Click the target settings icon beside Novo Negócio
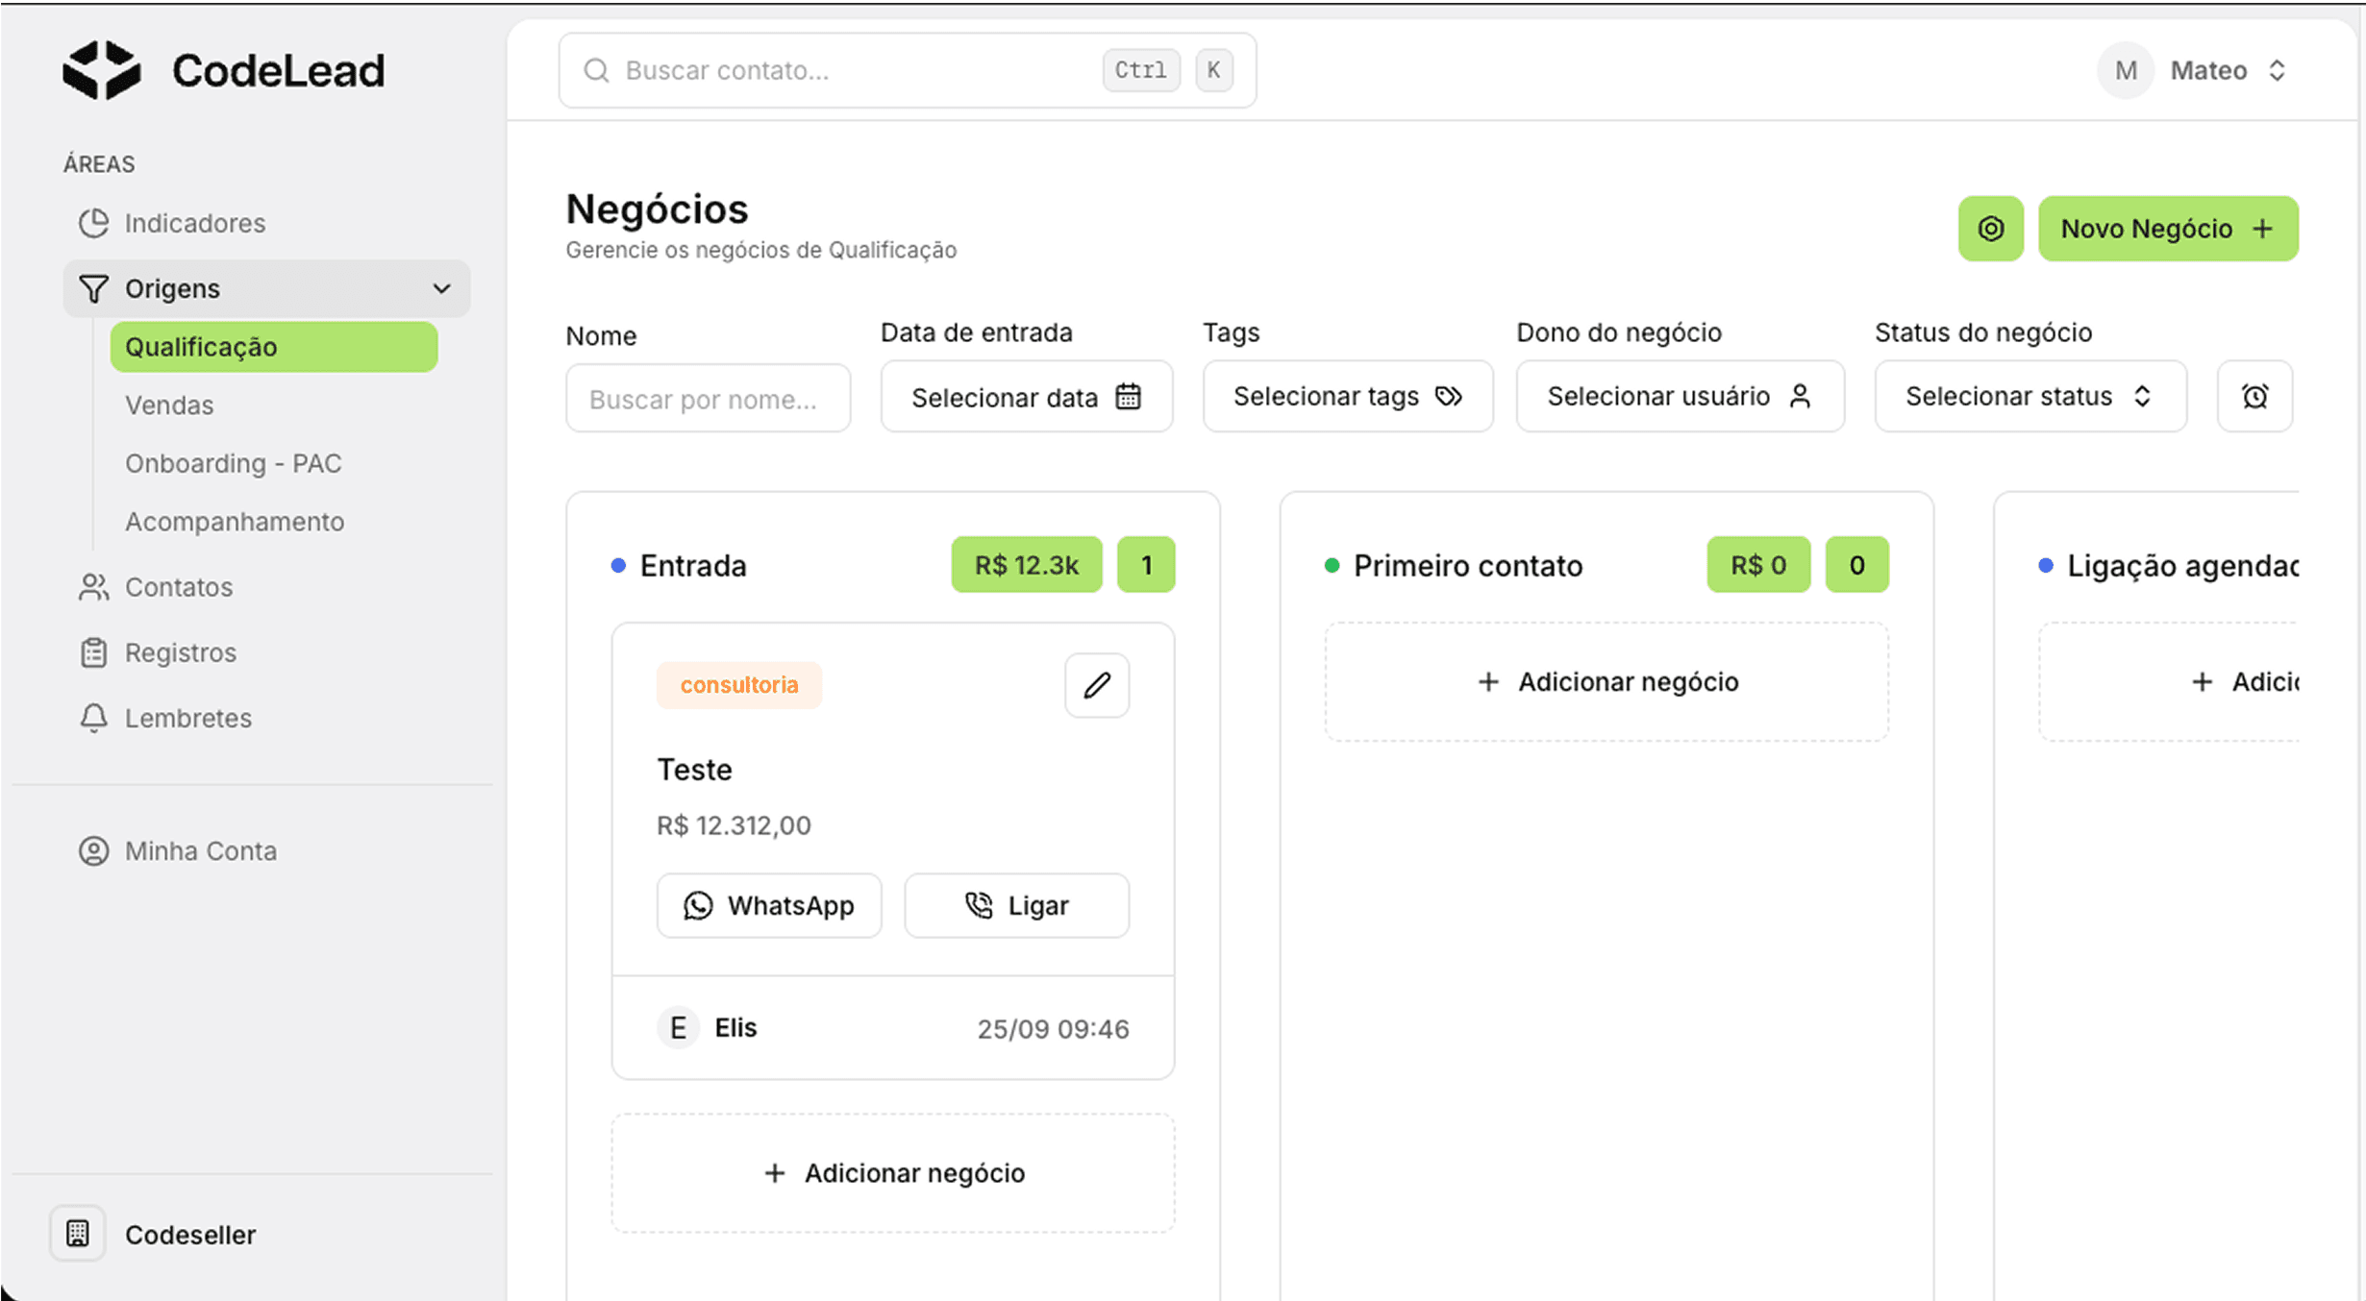The width and height of the screenshot is (2366, 1301). coord(1990,229)
